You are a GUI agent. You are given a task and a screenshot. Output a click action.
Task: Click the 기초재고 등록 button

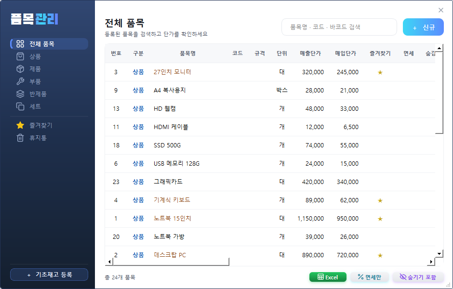[x=49, y=275]
